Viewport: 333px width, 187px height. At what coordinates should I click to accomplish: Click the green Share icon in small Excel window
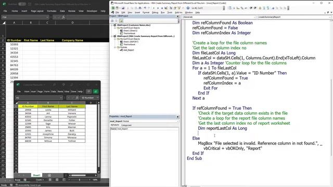pos(96,91)
